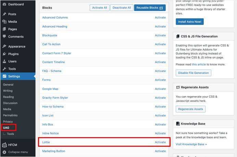Screen dimensions: 237x157
Task: Activate the Google Map block
Action: point(160,89)
